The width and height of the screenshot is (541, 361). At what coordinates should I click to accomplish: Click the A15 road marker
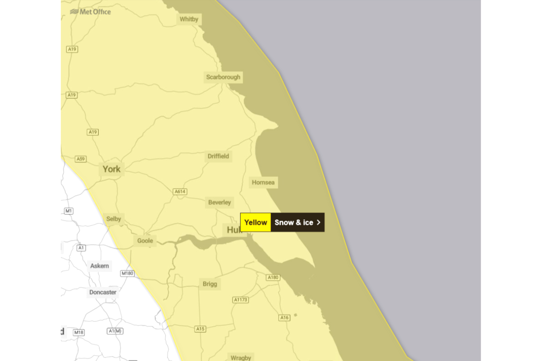201,329
